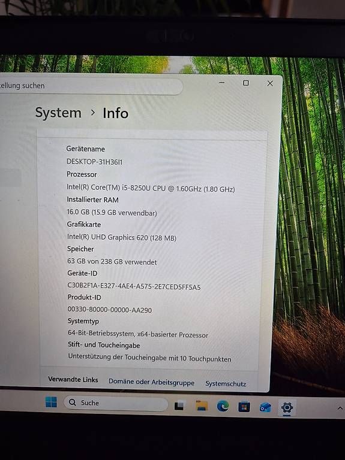Click the Verwandte Links label

[x=73, y=379]
